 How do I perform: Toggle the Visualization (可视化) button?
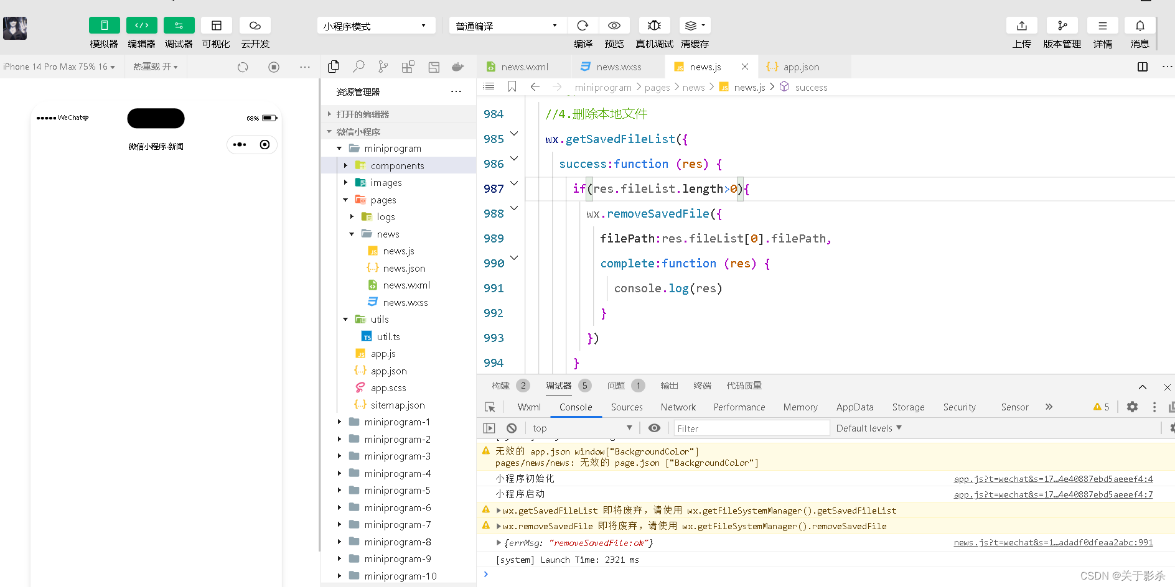(216, 25)
